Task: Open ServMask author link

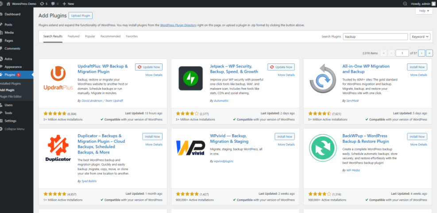Action: coord(352,101)
